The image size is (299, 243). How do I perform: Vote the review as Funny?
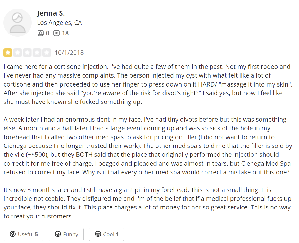(x=66, y=234)
